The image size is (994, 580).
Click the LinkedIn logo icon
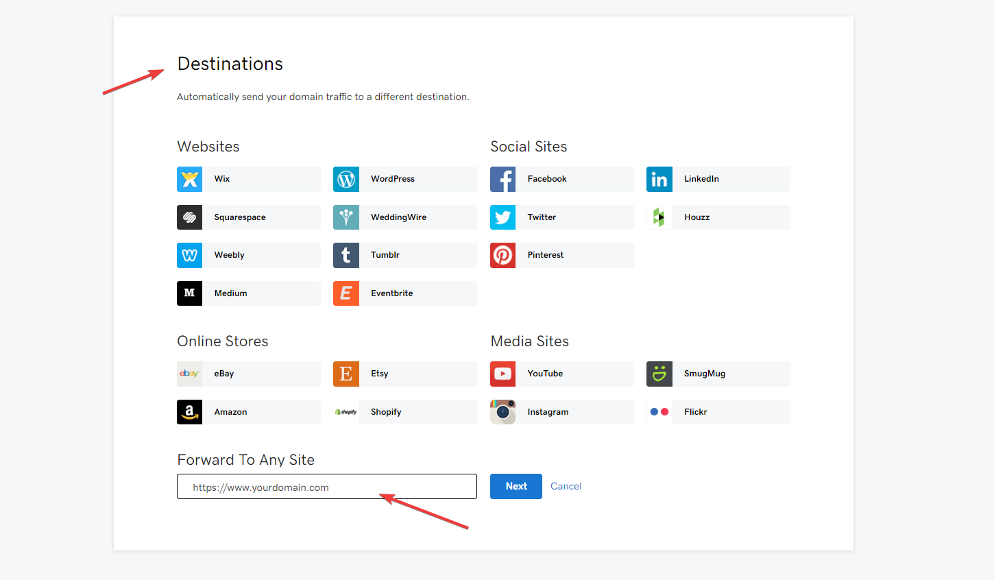point(659,179)
